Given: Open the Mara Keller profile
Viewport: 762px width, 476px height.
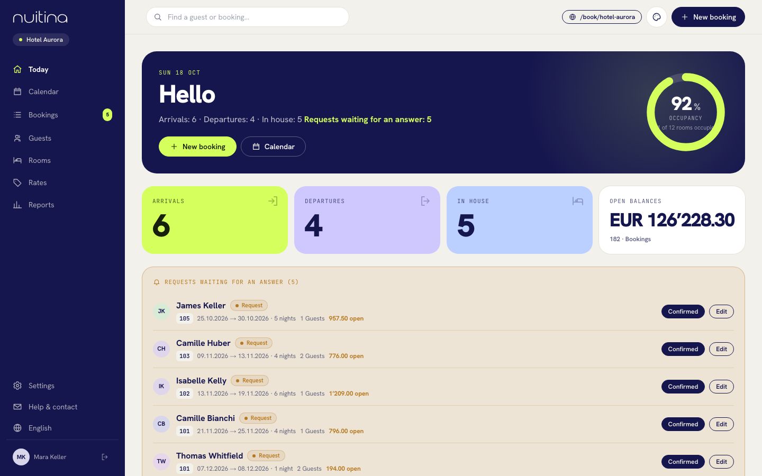Looking at the screenshot, I should (50, 457).
